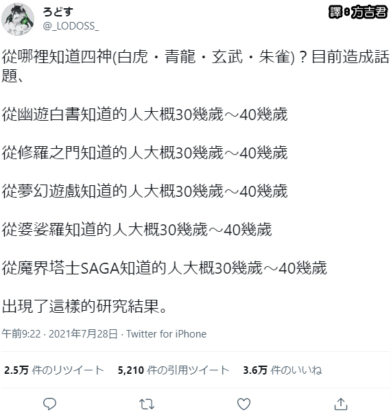The height and width of the screenshot is (415, 391).
Task: Click the retweet arrows icon
Action: pyautogui.click(x=147, y=404)
